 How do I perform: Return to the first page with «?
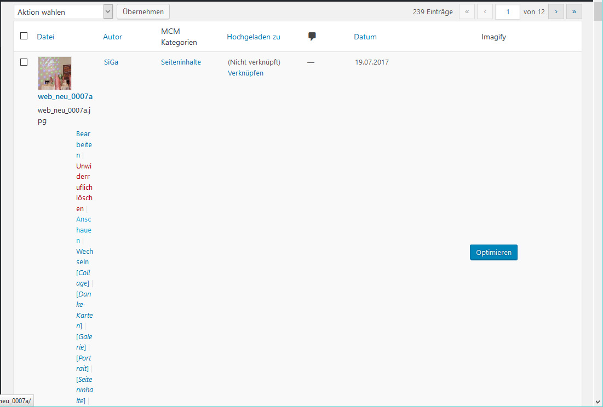click(467, 11)
